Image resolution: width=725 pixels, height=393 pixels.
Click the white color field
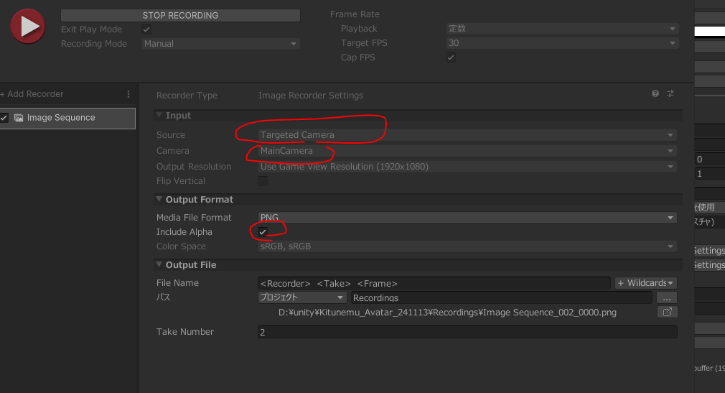(709, 32)
